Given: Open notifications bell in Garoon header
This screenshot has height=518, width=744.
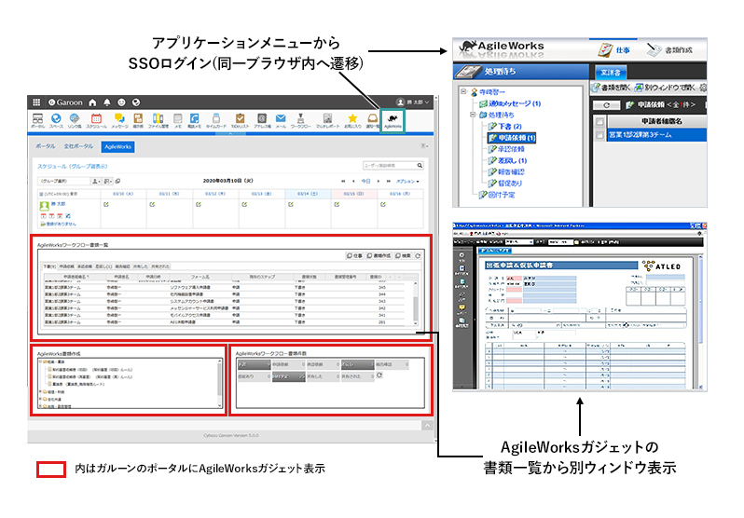Looking at the screenshot, I should [107, 102].
